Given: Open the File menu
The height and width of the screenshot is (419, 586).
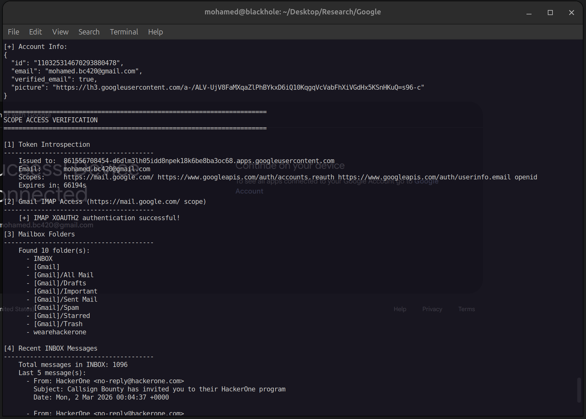Looking at the screenshot, I should pyautogui.click(x=13, y=32).
